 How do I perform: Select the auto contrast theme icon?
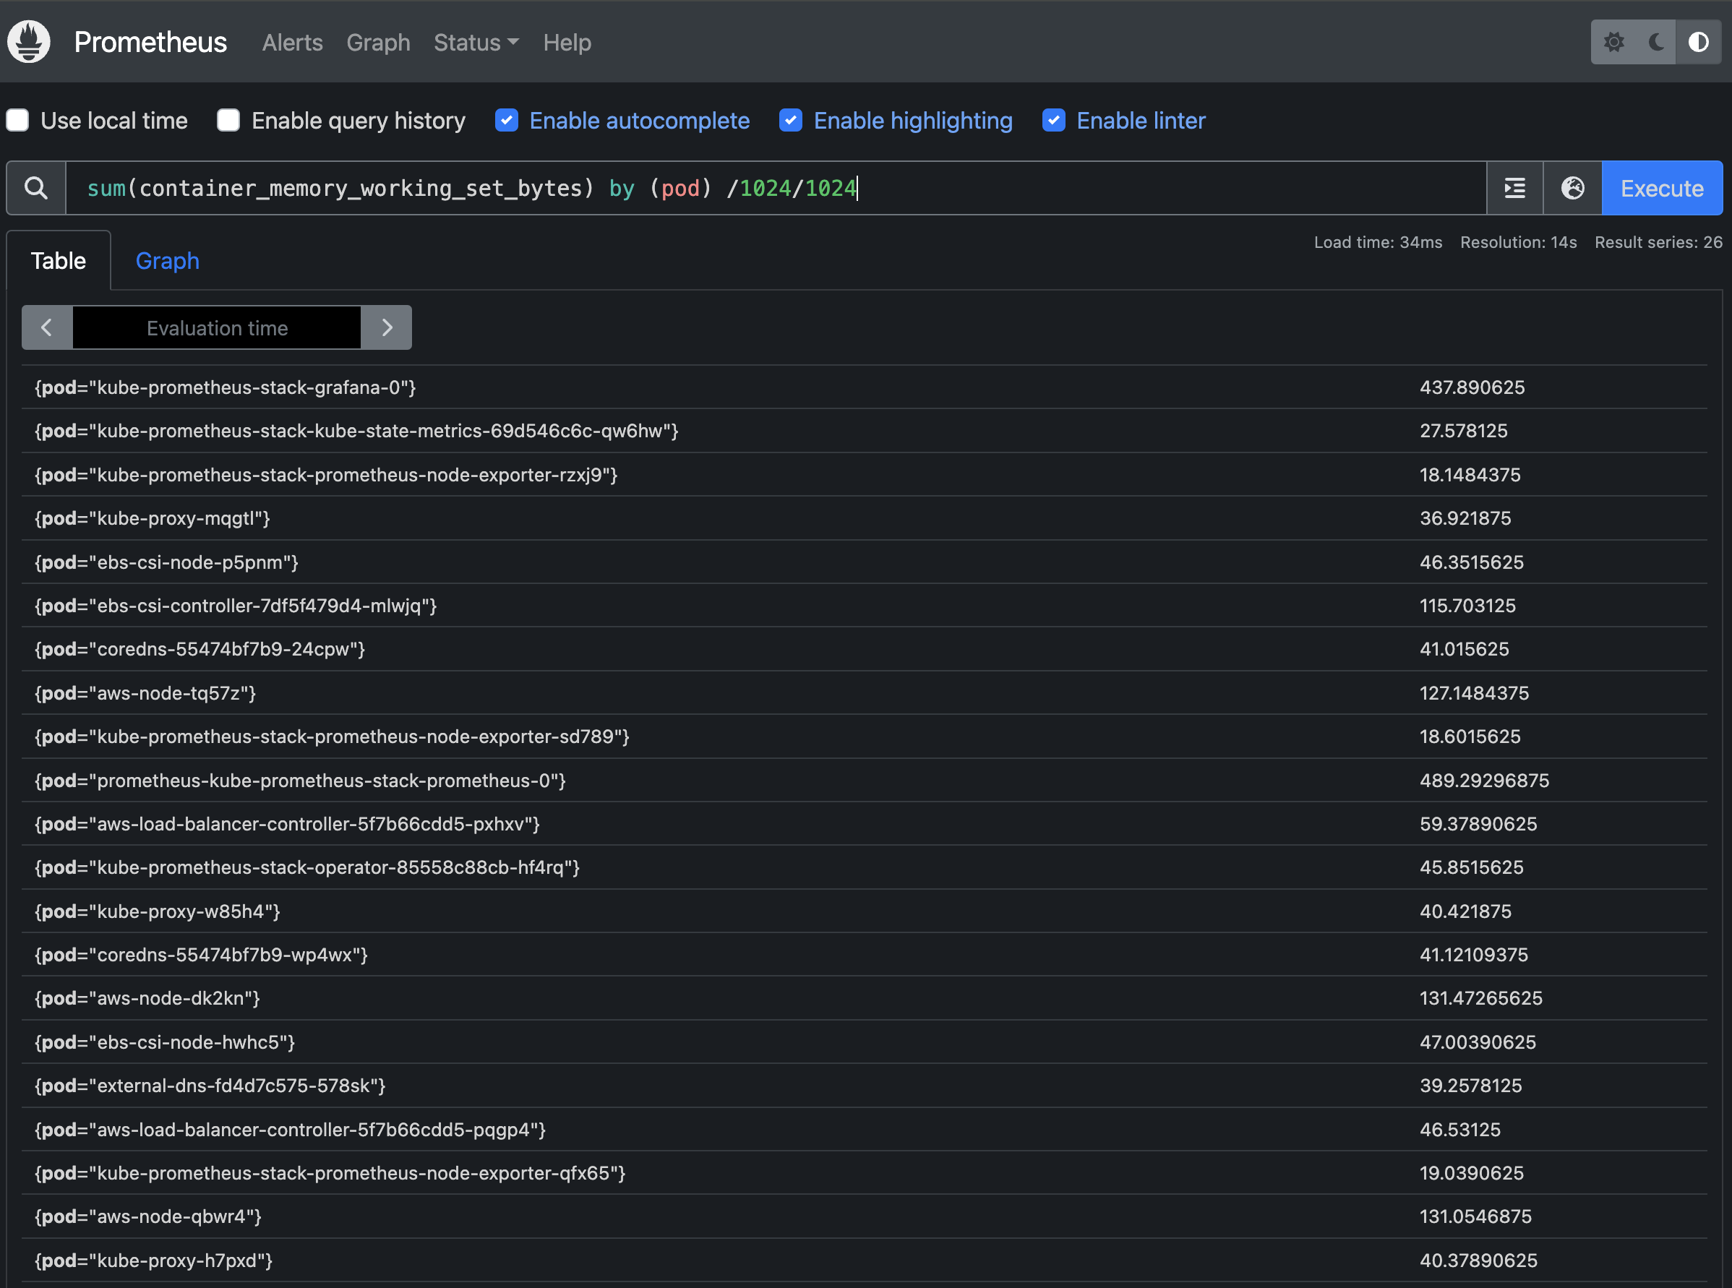pos(1699,42)
